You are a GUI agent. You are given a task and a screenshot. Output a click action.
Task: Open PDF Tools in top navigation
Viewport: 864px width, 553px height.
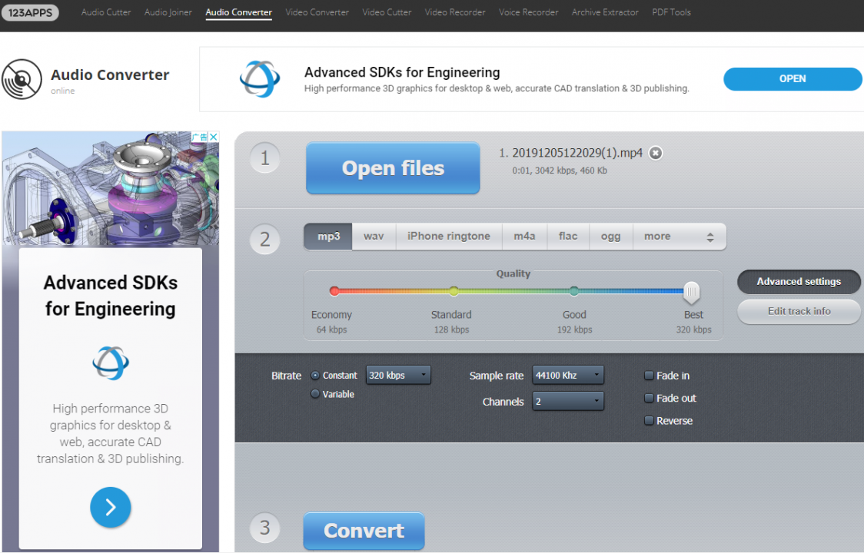pyautogui.click(x=671, y=12)
